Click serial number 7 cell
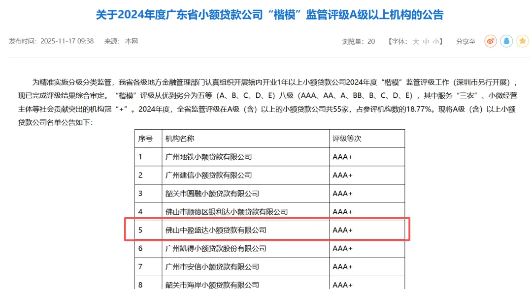The image size is (532, 289). [148, 267]
